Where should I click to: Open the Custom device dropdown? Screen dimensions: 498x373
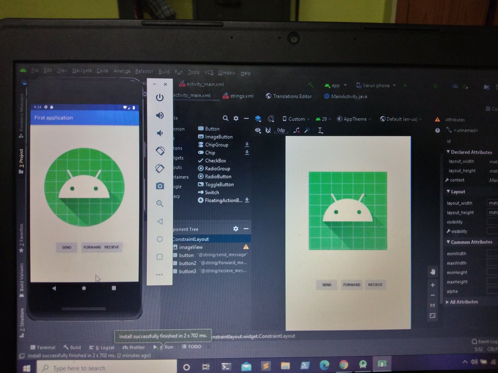click(x=296, y=119)
